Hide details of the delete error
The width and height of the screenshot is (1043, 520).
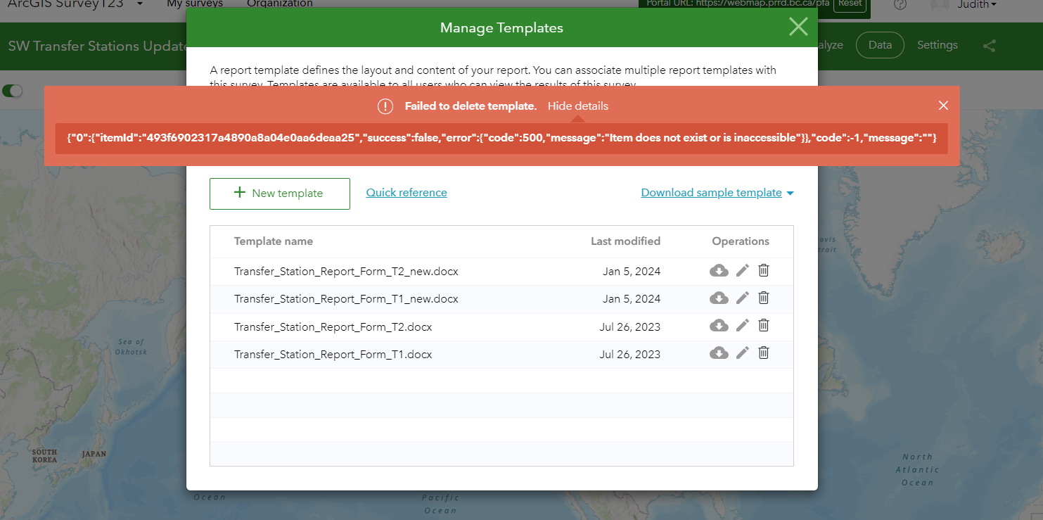[577, 106]
